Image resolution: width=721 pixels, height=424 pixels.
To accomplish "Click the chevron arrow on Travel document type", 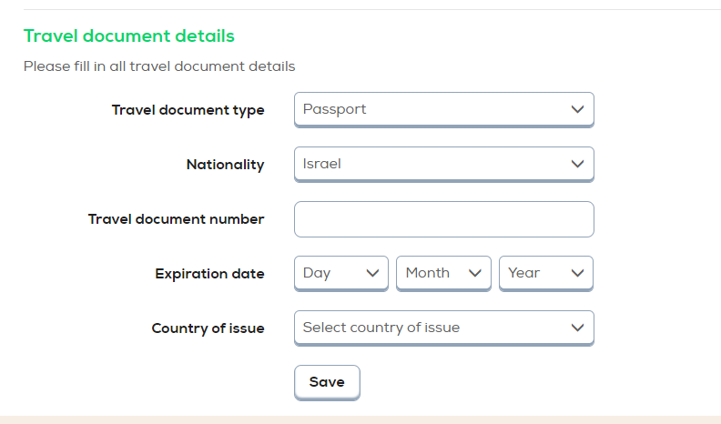I will [x=577, y=109].
